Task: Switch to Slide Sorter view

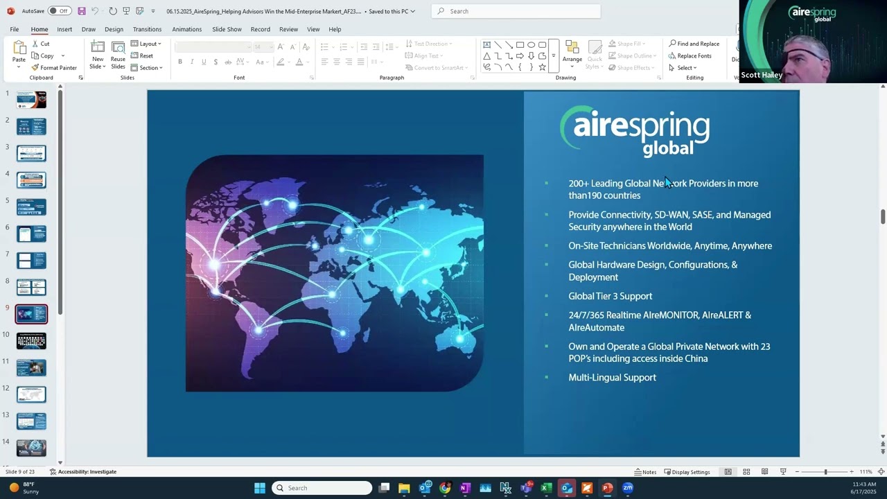Action: (x=746, y=472)
